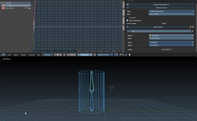The height and width of the screenshot is (121, 197).
Task: Click the shape key icon in Key row
Action: (x=5, y=6)
